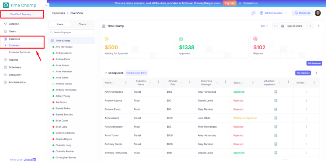Click Waiting for Approval status for Anna Adams
The image size is (326, 166).
click(245, 118)
